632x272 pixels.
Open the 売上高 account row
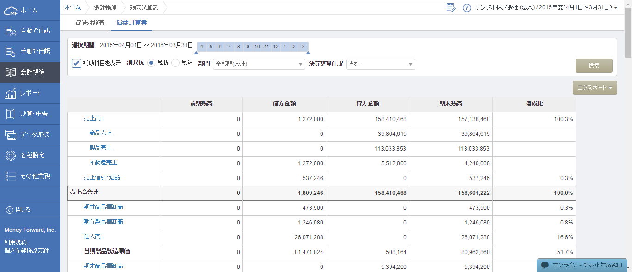(93, 119)
